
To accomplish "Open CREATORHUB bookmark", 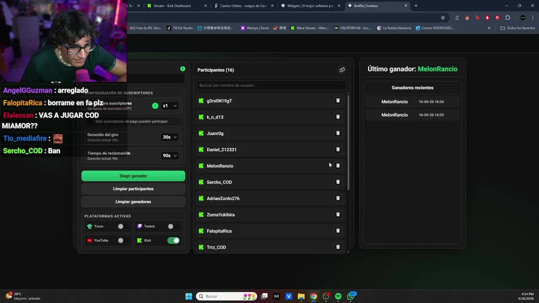I will coord(352,28).
